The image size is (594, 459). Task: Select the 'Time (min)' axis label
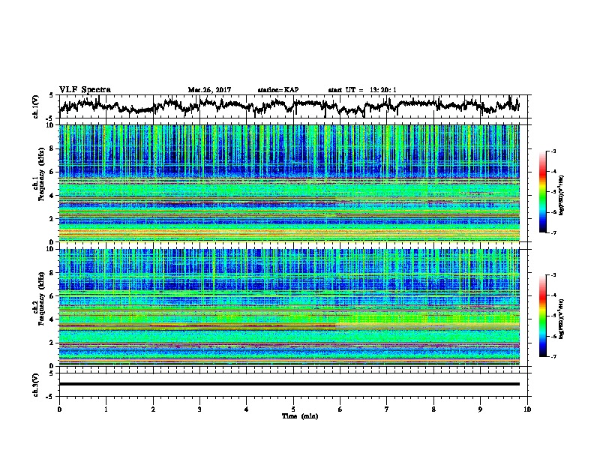click(300, 416)
